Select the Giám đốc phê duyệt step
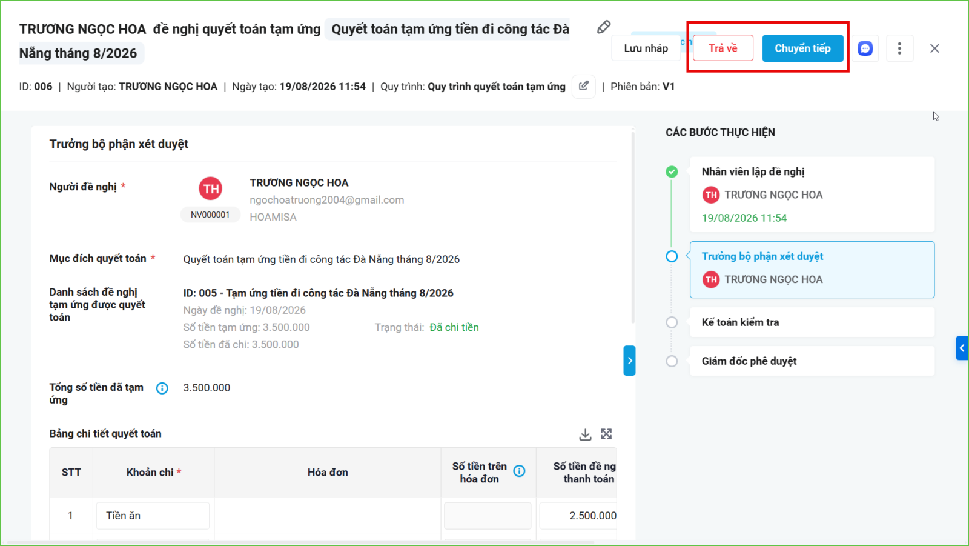The image size is (969, 546). click(812, 361)
